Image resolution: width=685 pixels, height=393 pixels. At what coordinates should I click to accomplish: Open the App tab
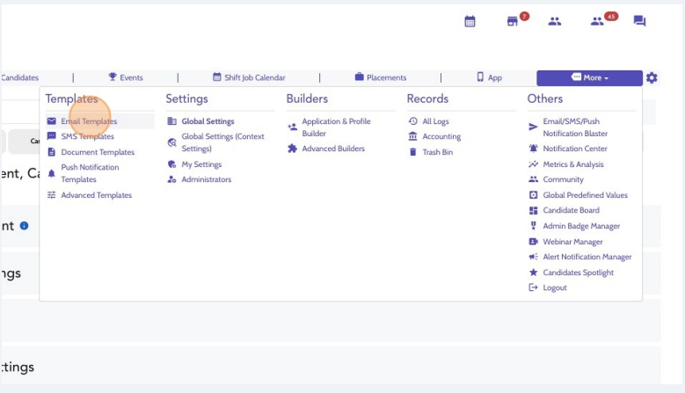[x=489, y=77]
